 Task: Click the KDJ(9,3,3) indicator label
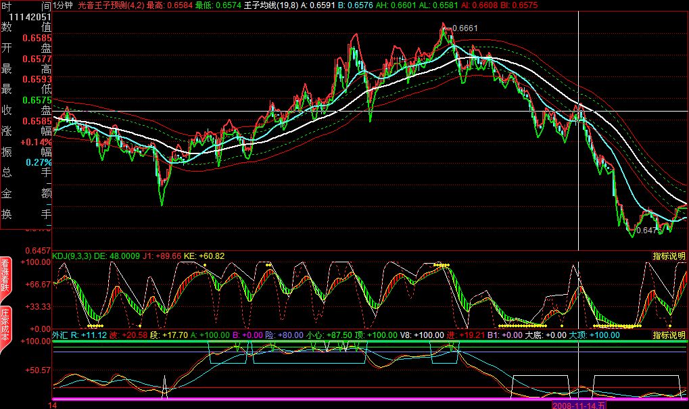click(72, 256)
